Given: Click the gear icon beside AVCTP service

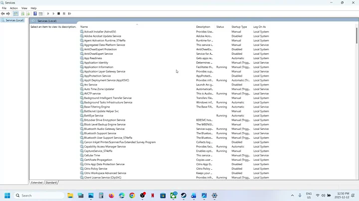Looking at the screenshot, I should click(82, 94).
